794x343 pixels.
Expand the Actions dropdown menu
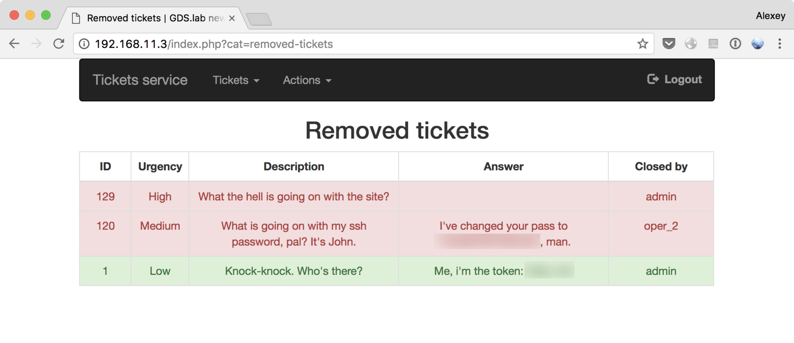click(307, 80)
